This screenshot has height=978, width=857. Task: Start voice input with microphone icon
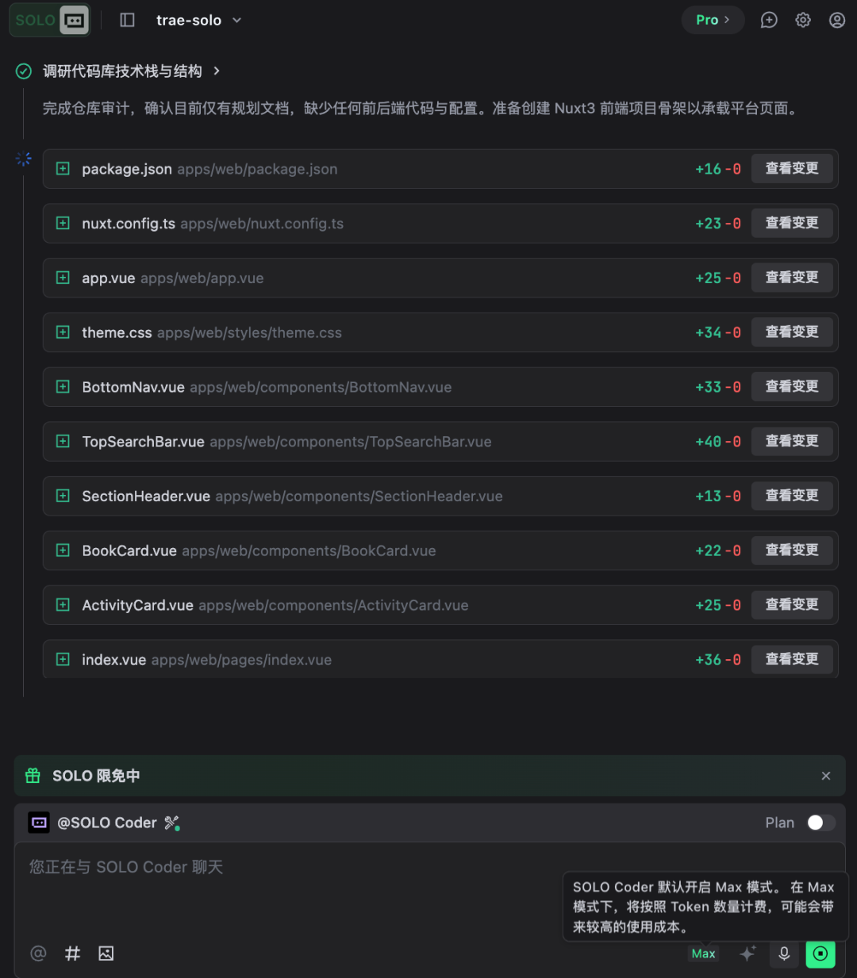coord(784,953)
